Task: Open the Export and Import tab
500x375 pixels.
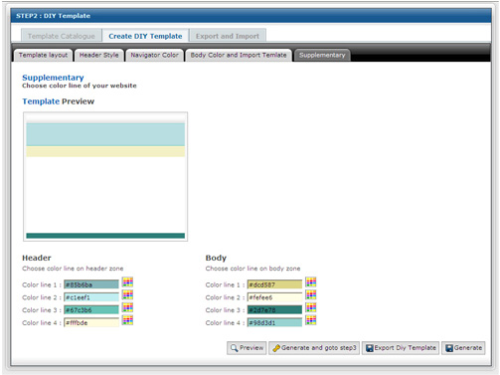Action: tap(228, 36)
